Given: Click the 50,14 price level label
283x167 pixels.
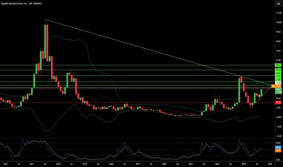Looking at the screenshot, I should click(278, 70).
